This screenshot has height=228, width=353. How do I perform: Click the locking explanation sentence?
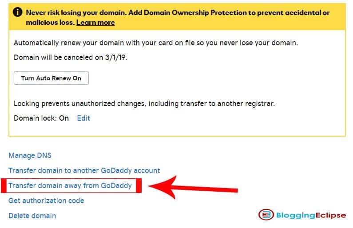click(144, 104)
